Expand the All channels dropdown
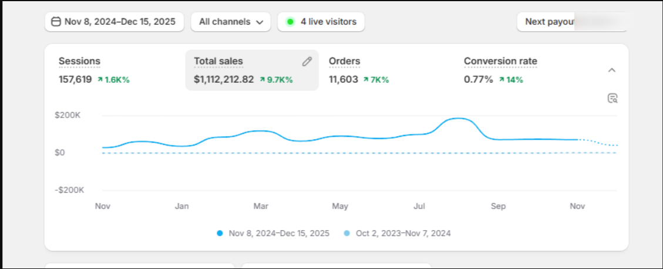 coord(231,22)
